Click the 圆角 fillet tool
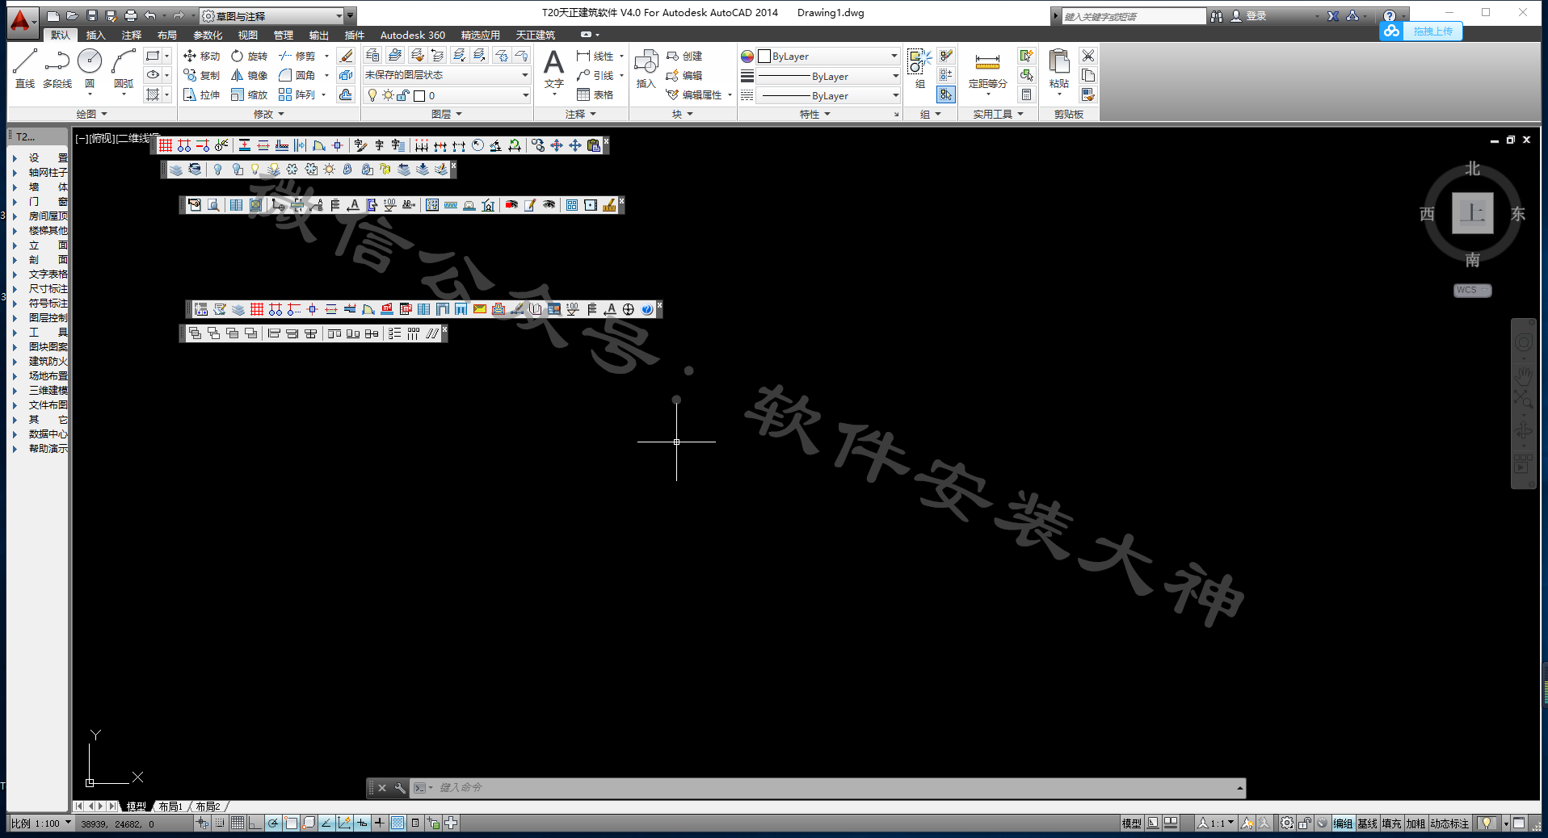The height and width of the screenshot is (838, 1548). click(x=297, y=75)
